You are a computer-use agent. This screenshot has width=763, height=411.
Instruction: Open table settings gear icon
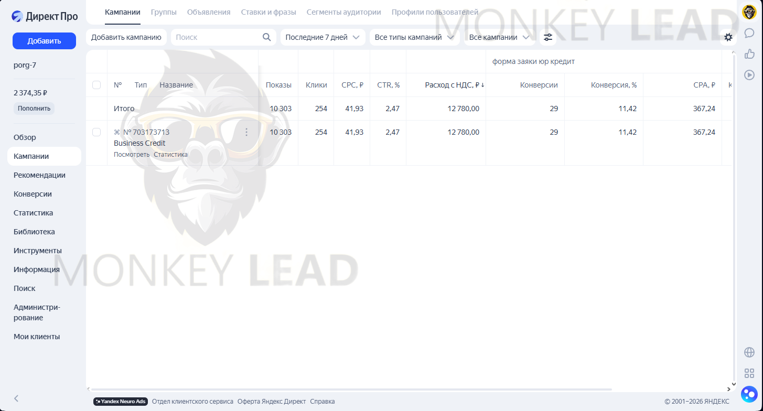point(728,37)
